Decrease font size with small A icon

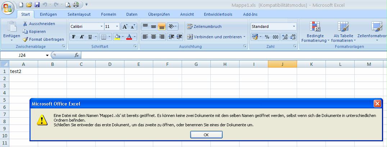click(x=133, y=26)
